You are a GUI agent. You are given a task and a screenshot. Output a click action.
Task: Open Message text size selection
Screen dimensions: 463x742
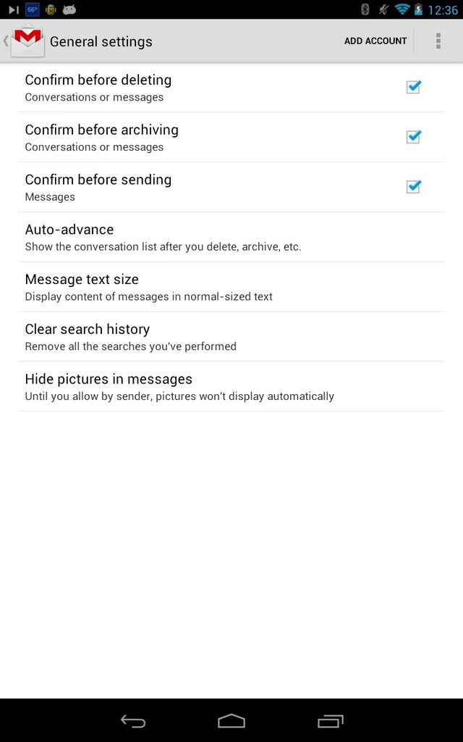(231, 287)
